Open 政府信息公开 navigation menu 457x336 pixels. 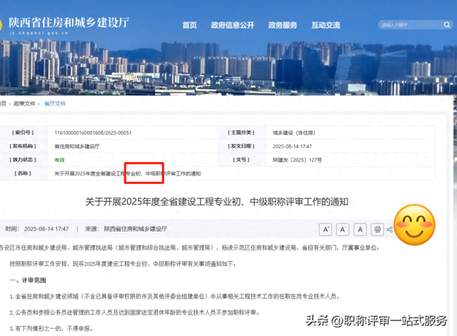point(233,25)
